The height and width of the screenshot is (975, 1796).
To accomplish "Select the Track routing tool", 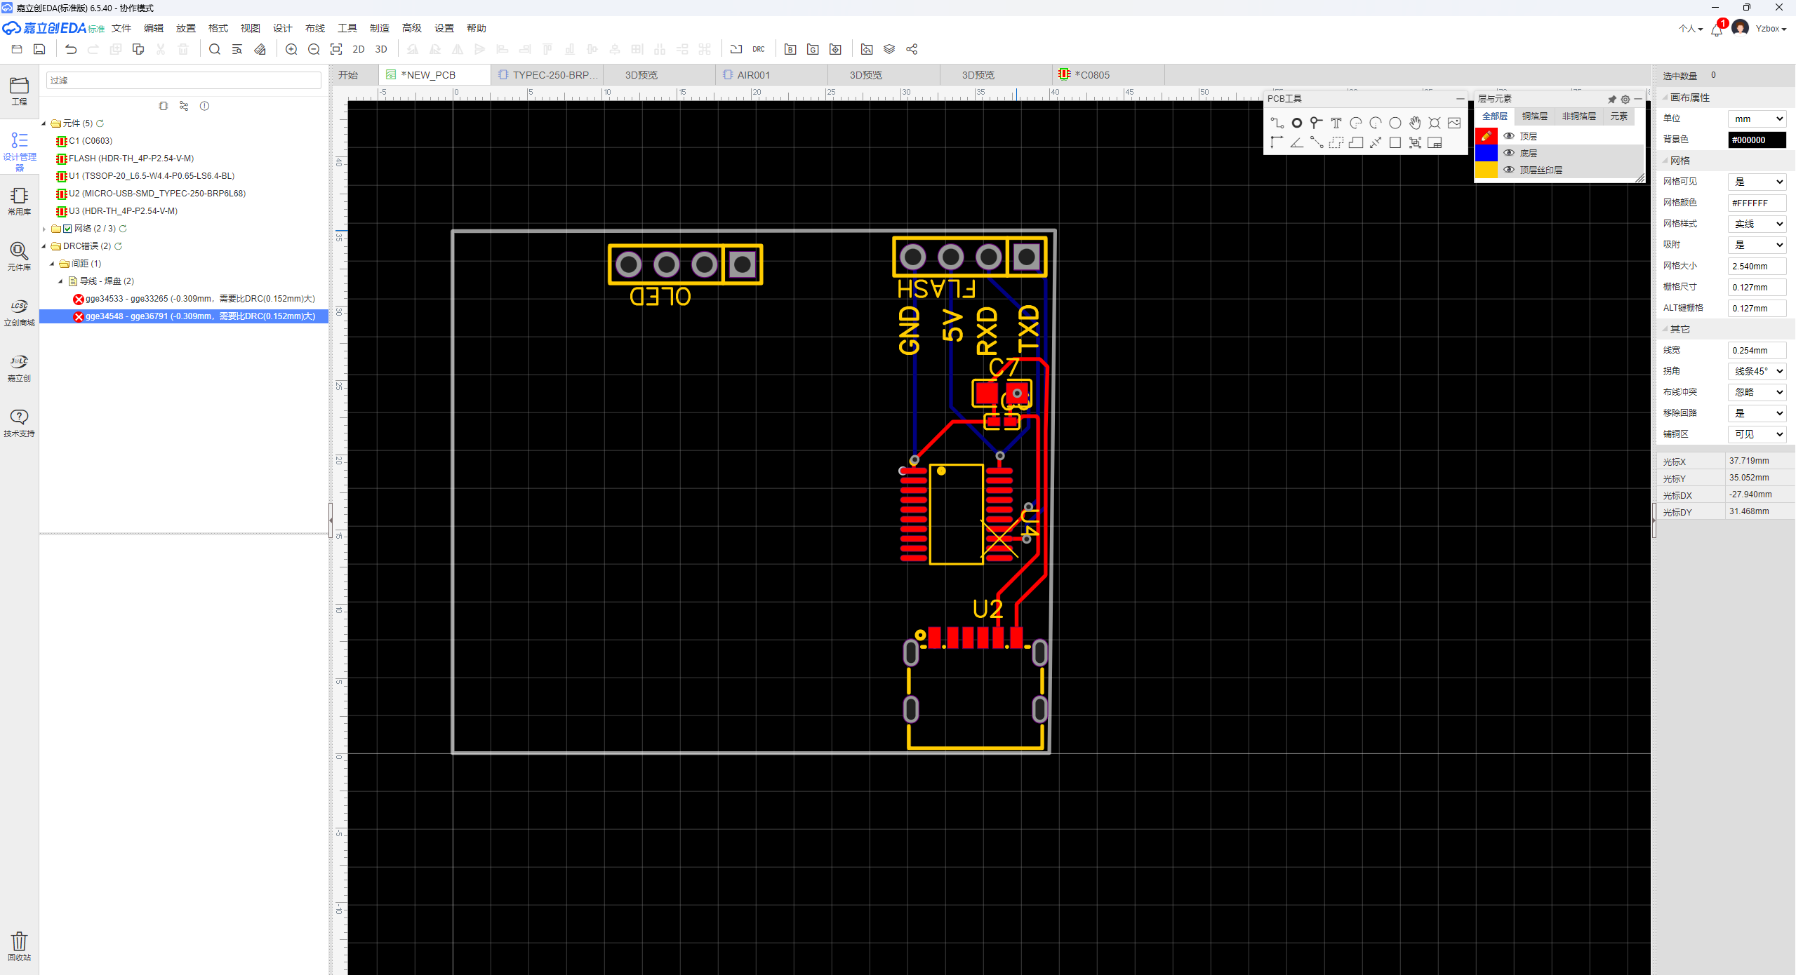I will [x=1277, y=123].
